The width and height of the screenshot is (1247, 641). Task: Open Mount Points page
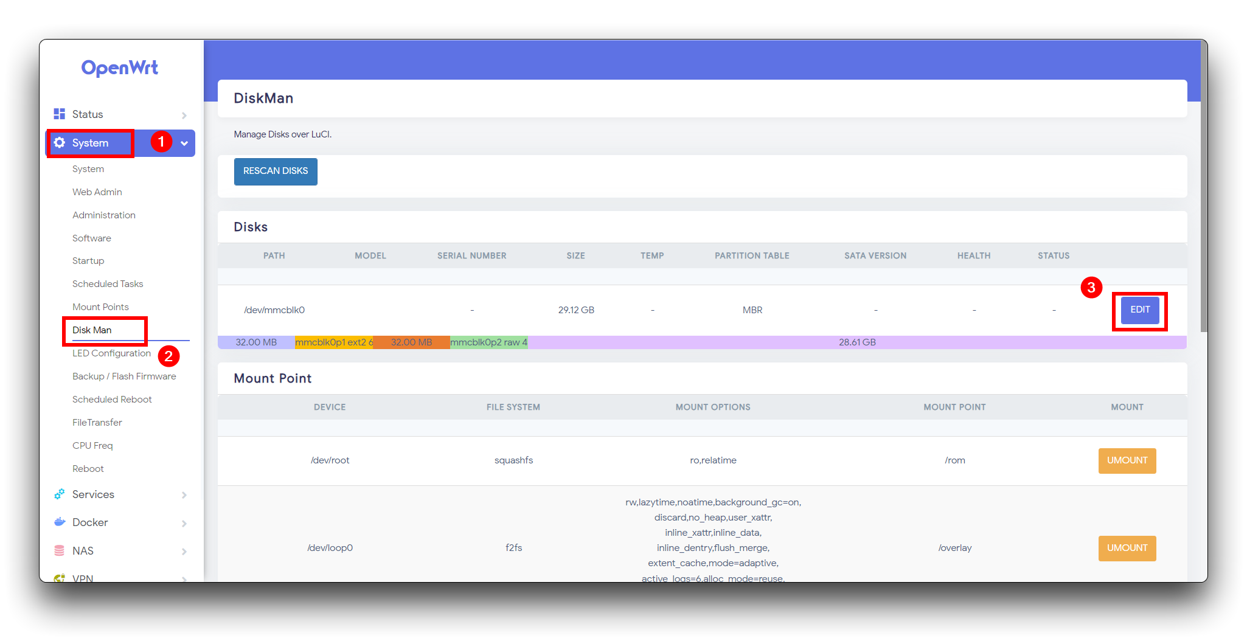point(100,307)
